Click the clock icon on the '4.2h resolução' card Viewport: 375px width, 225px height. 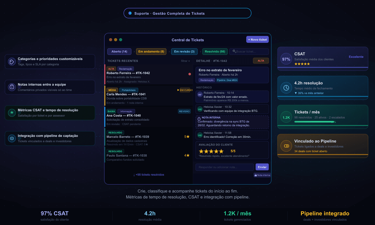click(286, 88)
